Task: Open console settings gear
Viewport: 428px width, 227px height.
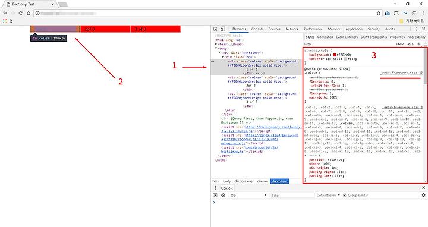Action: coord(423,195)
